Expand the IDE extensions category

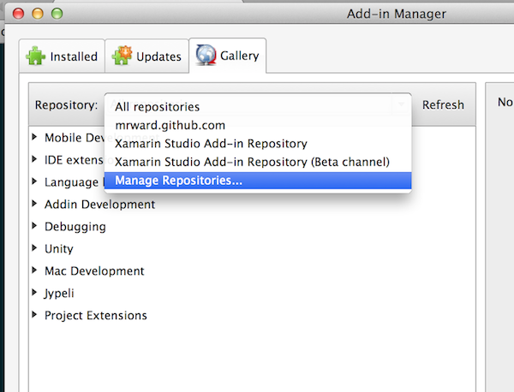click(x=34, y=159)
